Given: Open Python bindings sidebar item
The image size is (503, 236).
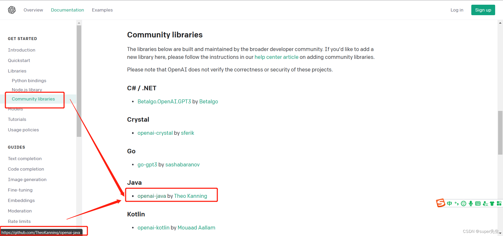Looking at the screenshot, I should pos(29,81).
